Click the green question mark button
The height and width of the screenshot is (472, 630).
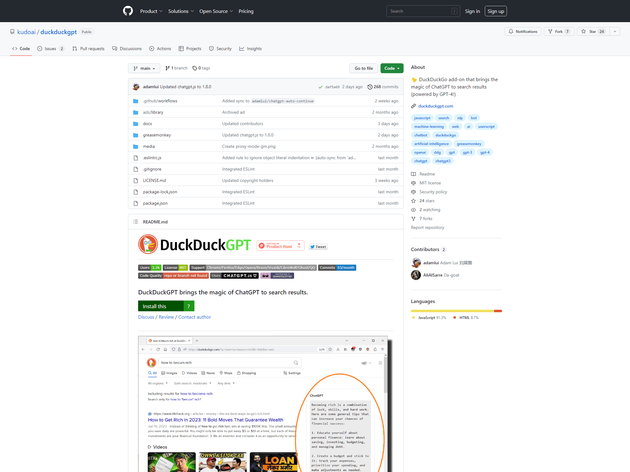[x=189, y=306]
